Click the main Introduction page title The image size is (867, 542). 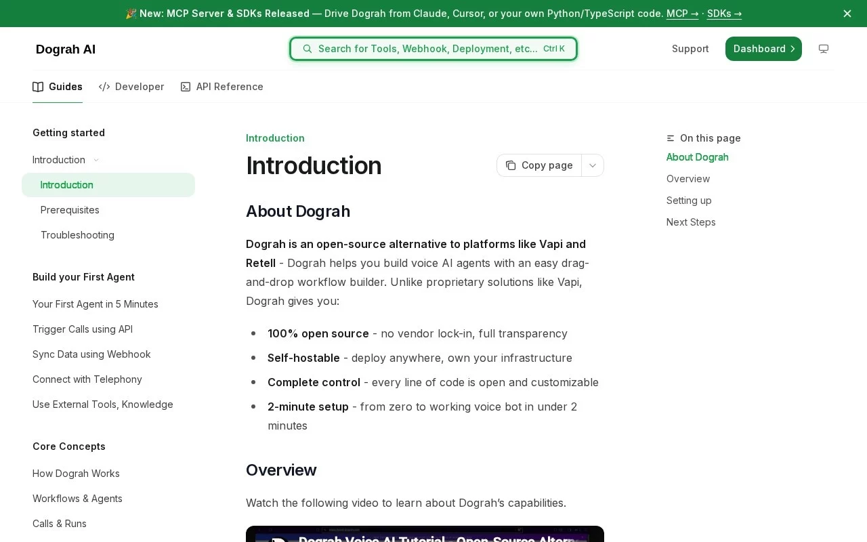click(314, 165)
